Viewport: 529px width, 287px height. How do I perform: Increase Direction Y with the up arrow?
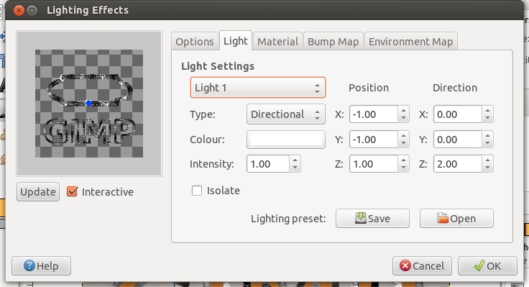tap(487, 136)
